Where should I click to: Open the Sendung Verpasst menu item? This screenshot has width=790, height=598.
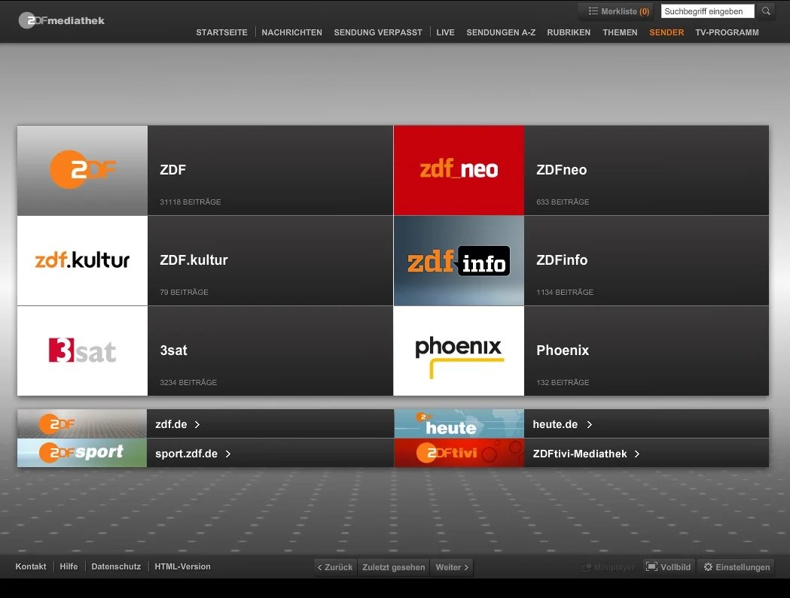click(x=378, y=32)
